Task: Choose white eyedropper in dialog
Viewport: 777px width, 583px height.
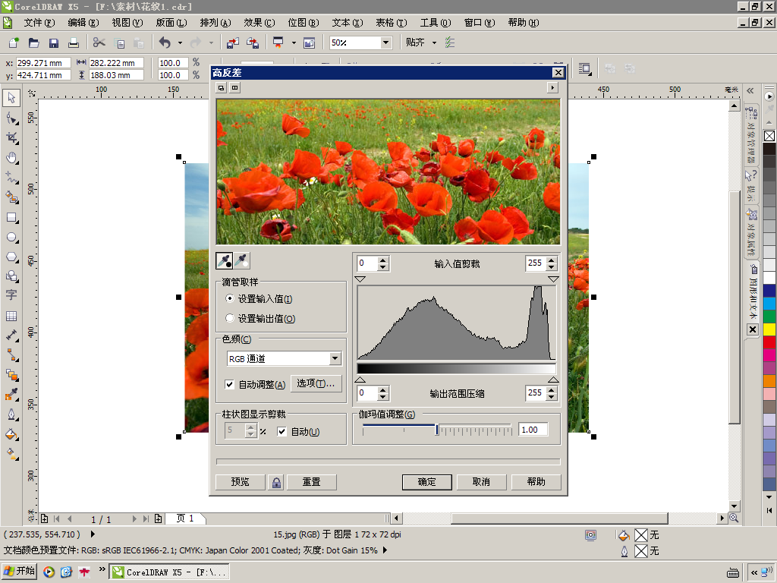Action: click(241, 260)
